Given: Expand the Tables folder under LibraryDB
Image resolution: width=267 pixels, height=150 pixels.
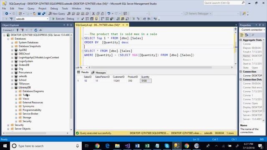Looking at the screenshot, I should pos(16,95).
